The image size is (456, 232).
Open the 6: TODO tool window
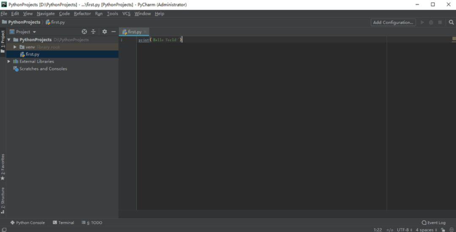[x=92, y=223]
